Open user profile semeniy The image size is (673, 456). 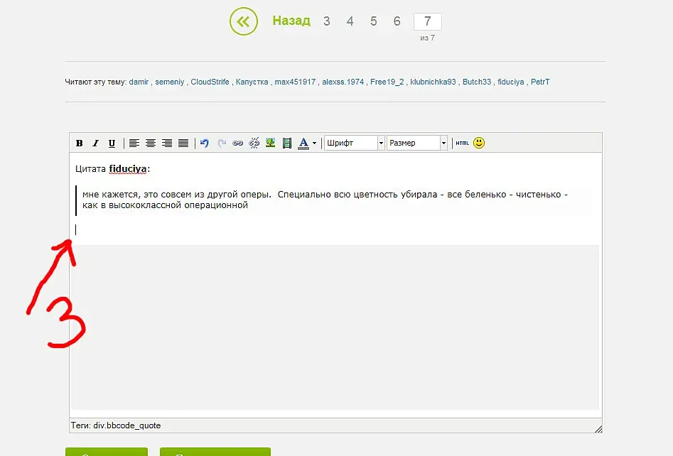click(170, 82)
